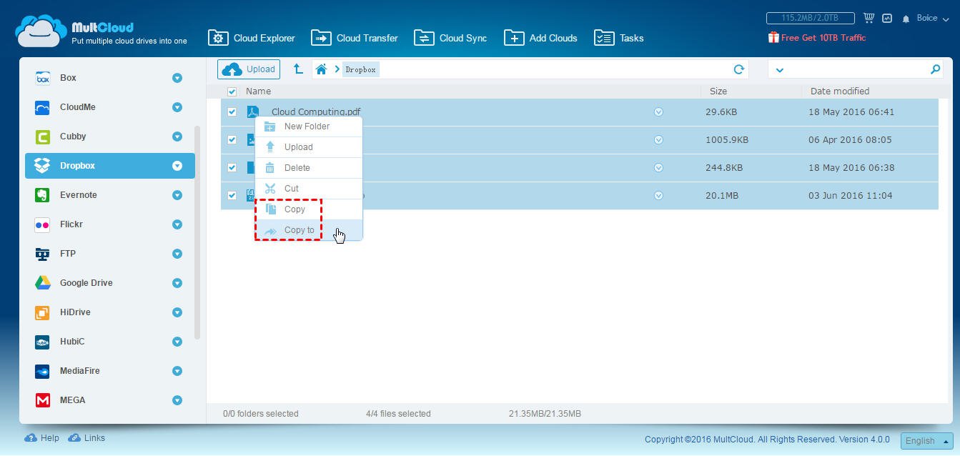
Task: Click the Cloud Computing.pdf file name
Action: (x=316, y=112)
